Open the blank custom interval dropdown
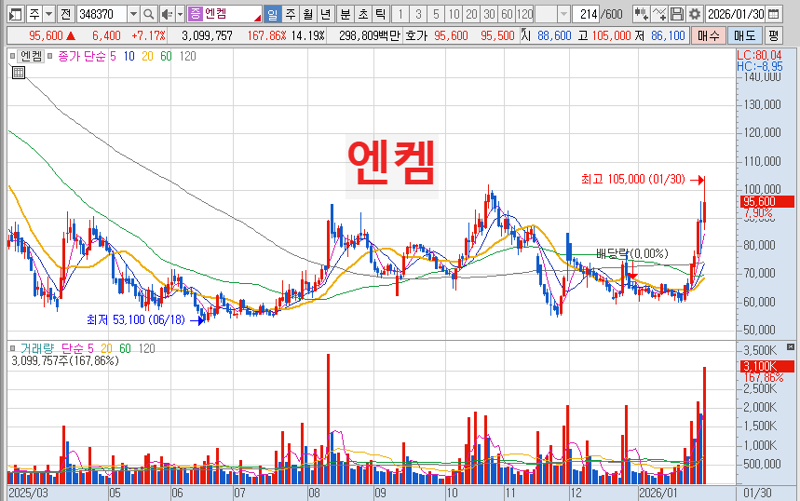Viewport: 800px width, 501px height. tap(563, 14)
